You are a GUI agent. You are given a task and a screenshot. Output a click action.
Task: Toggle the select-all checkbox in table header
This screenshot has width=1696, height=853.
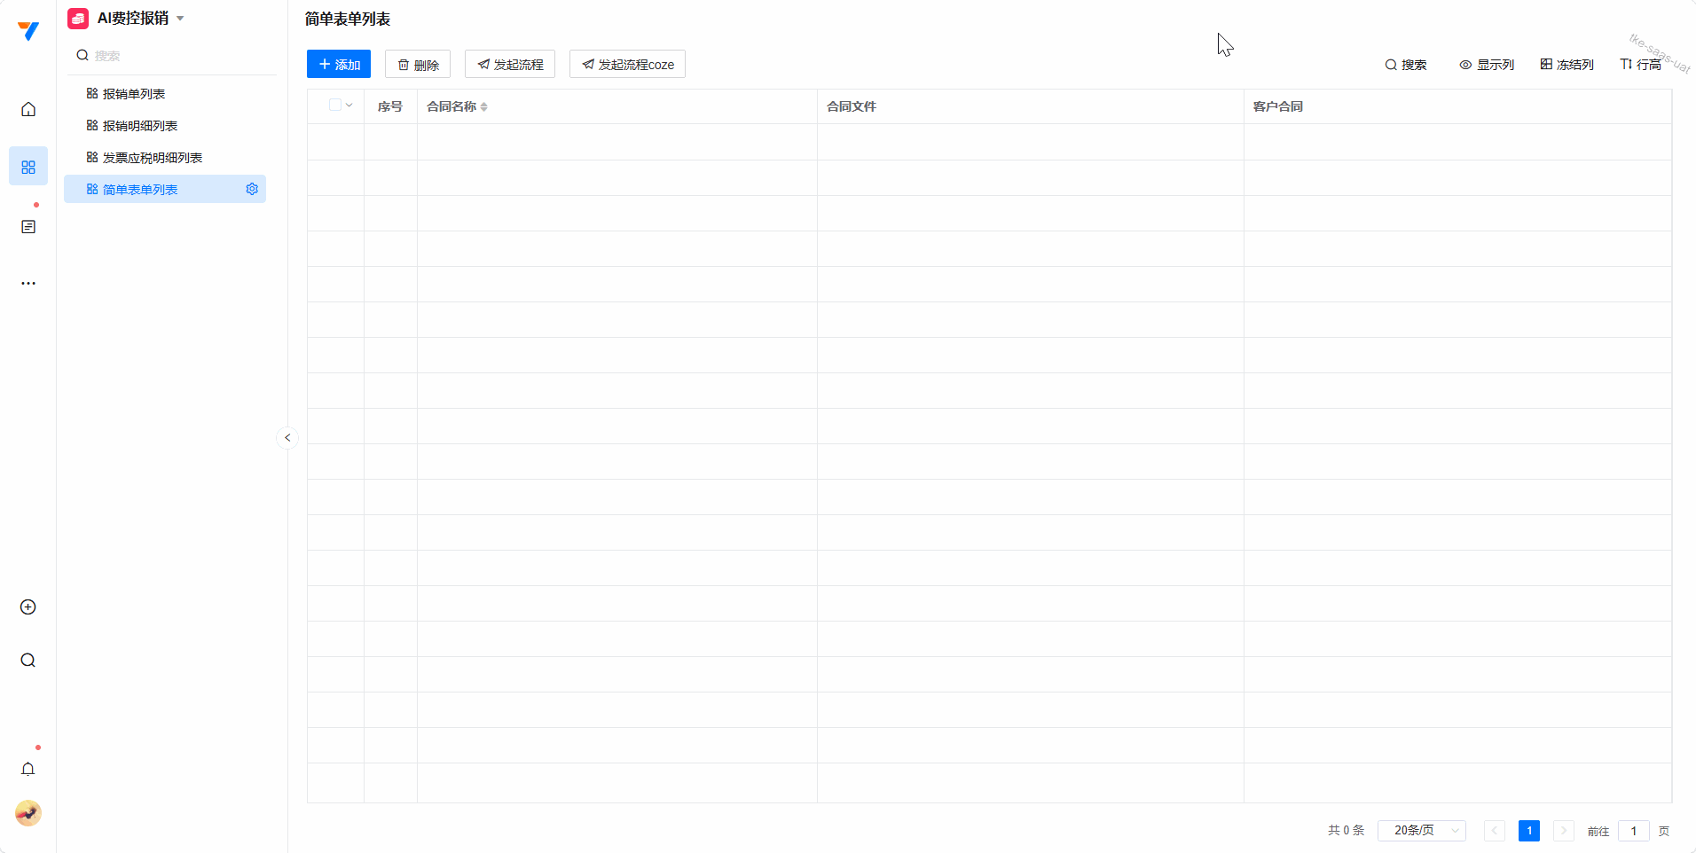tap(335, 106)
